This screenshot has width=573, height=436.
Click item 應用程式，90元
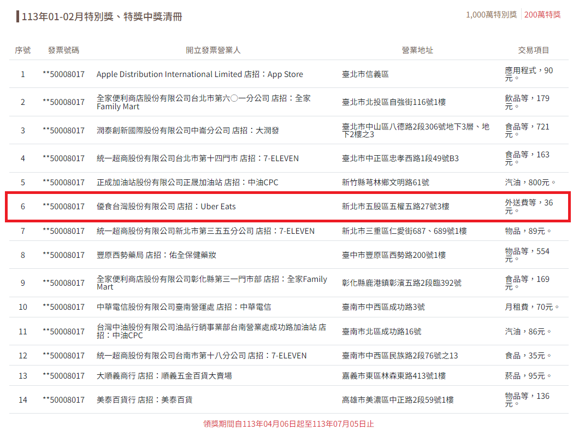(529, 74)
